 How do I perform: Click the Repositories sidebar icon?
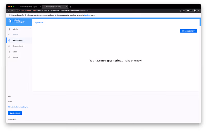(9, 40)
